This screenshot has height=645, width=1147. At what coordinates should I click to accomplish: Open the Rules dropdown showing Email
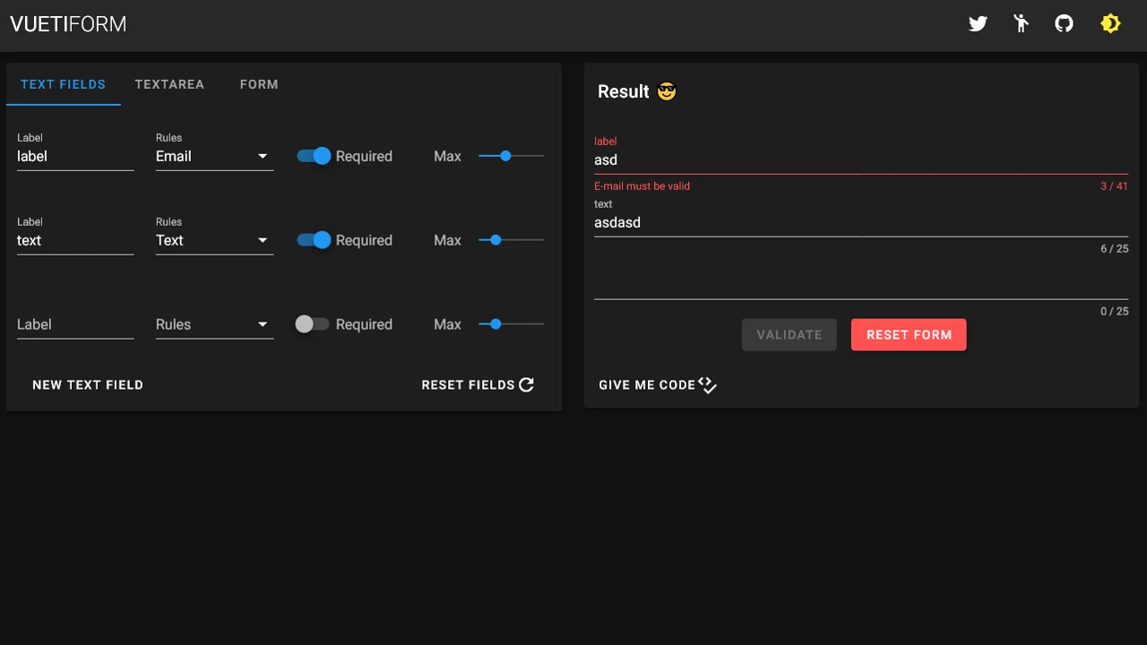pos(214,156)
